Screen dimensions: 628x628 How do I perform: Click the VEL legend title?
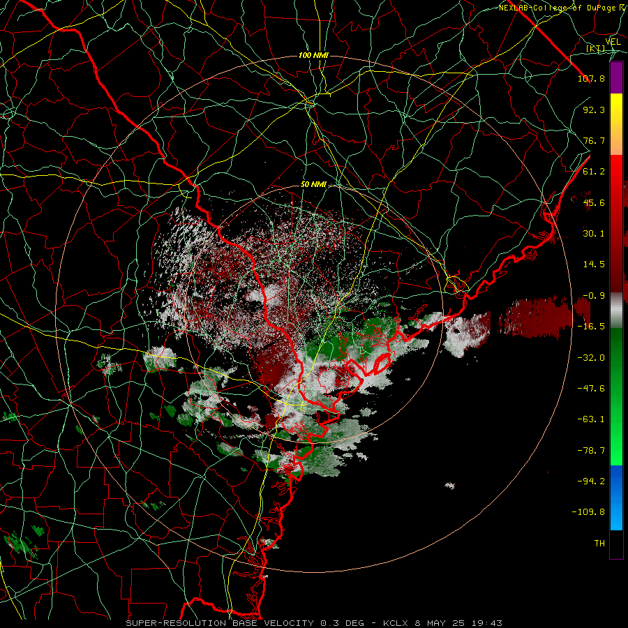click(613, 42)
